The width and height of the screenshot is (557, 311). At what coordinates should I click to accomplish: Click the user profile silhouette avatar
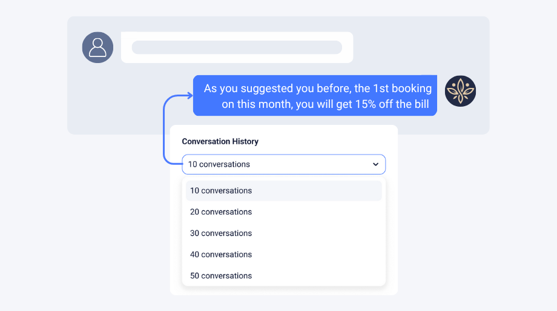coord(97,48)
